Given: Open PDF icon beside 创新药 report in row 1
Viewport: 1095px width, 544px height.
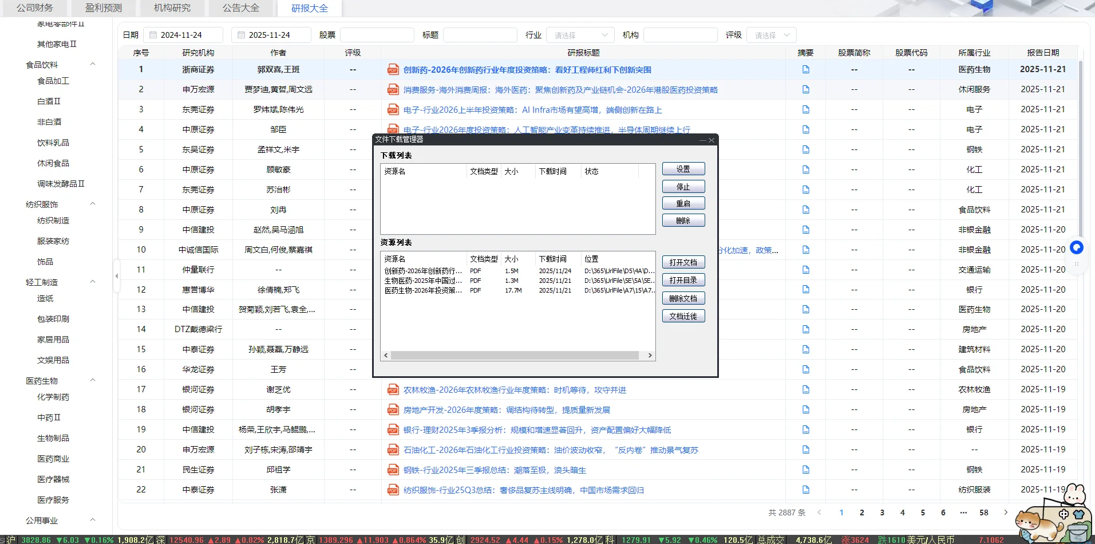Looking at the screenshot, I should [x=393, y=69].
